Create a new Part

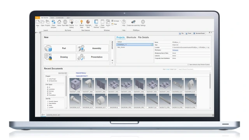(60, 48)
